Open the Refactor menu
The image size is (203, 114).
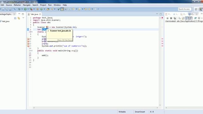coord(17,5)
